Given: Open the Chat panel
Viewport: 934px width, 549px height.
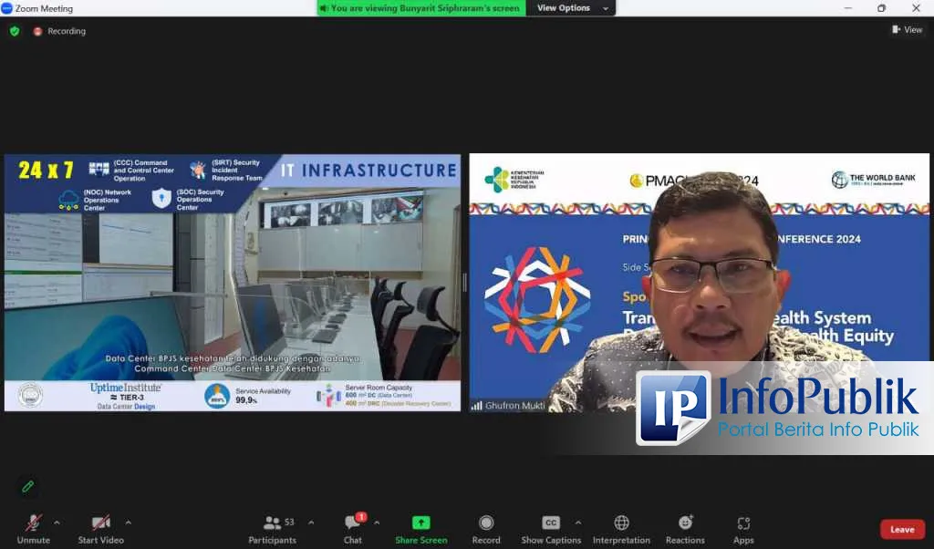Looking at the screenshot, I should pos(353,529).
